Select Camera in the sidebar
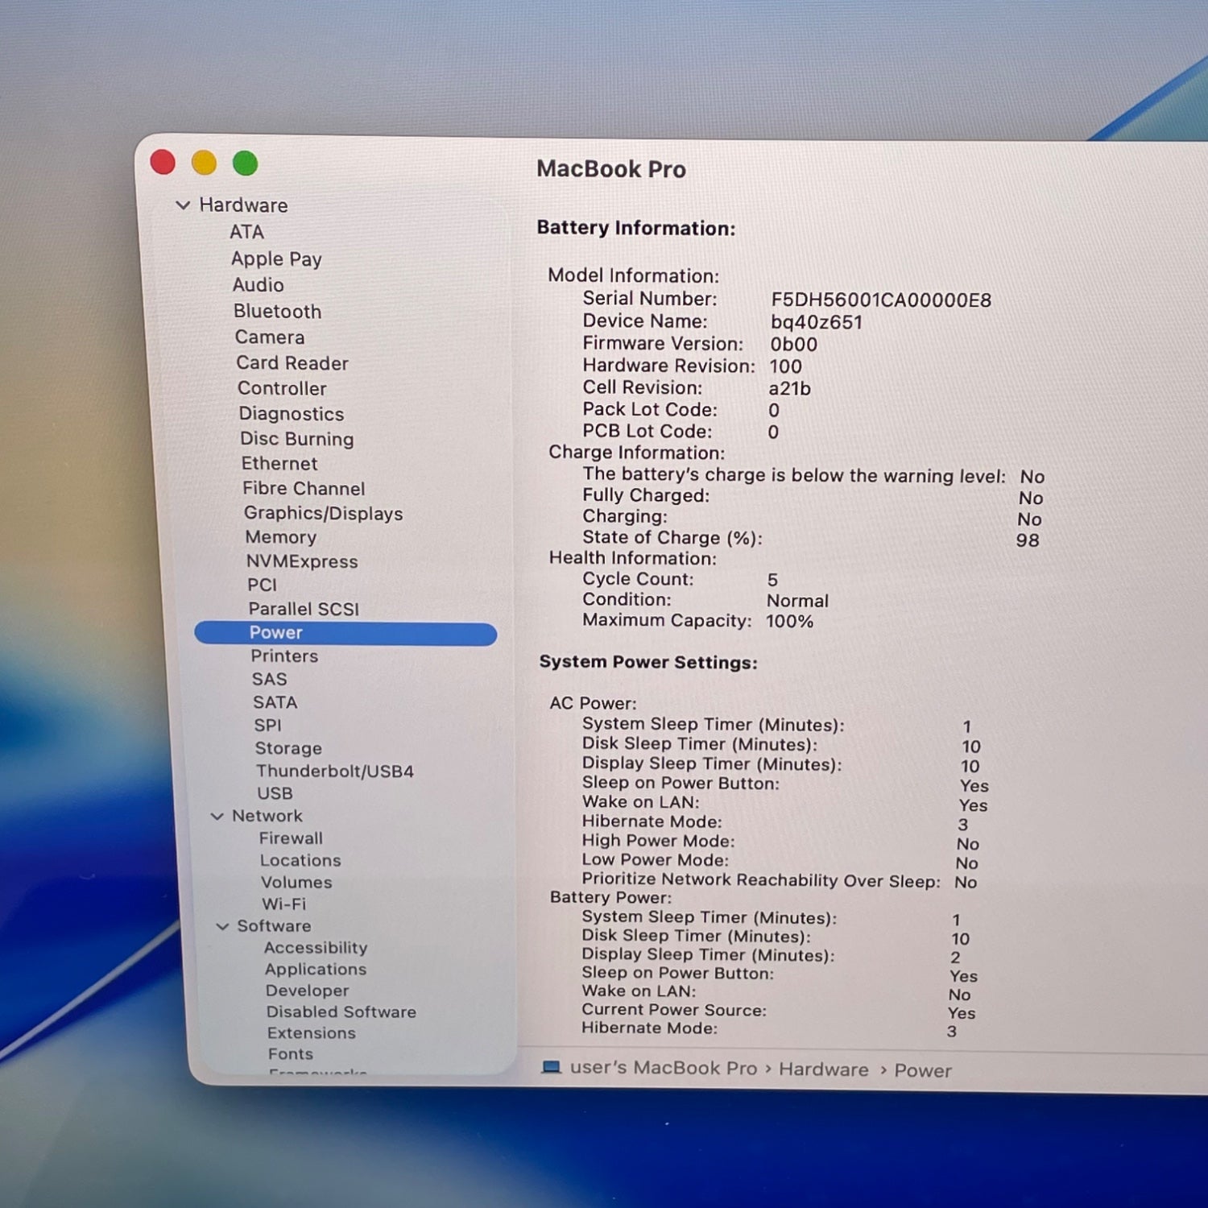The width and height of the screenshot is (1208, 1208). (x=270, y=337)
